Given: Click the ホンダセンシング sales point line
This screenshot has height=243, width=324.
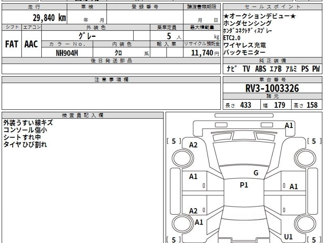Looking at the screenshot, I should click(x=248, y=23).
